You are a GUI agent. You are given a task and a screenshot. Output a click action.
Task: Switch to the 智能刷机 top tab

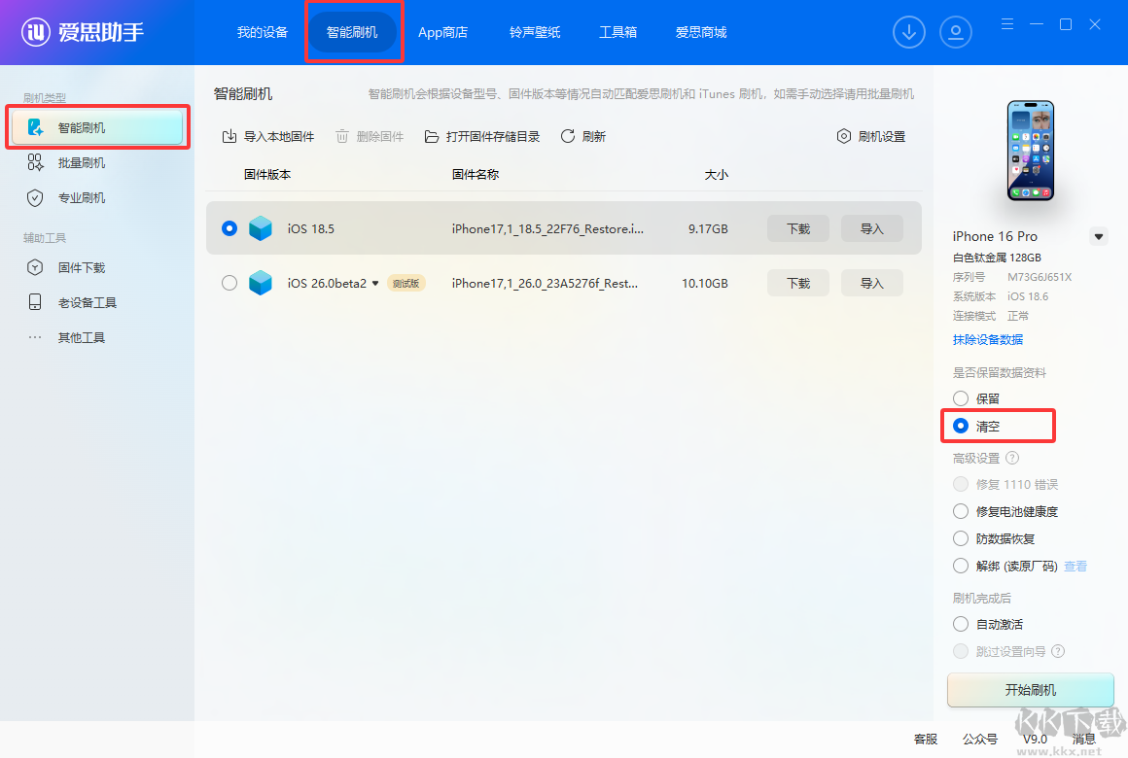coord(352,32)
